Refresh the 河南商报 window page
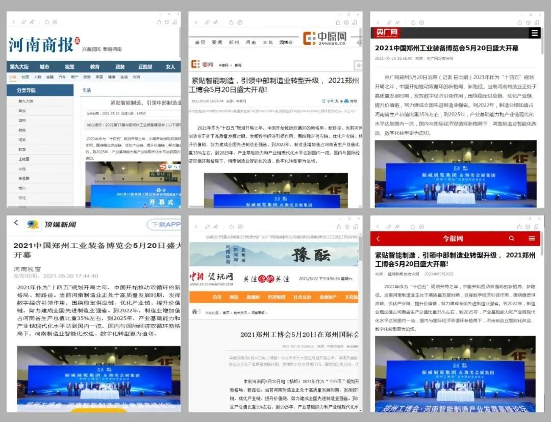 [47, 22]
